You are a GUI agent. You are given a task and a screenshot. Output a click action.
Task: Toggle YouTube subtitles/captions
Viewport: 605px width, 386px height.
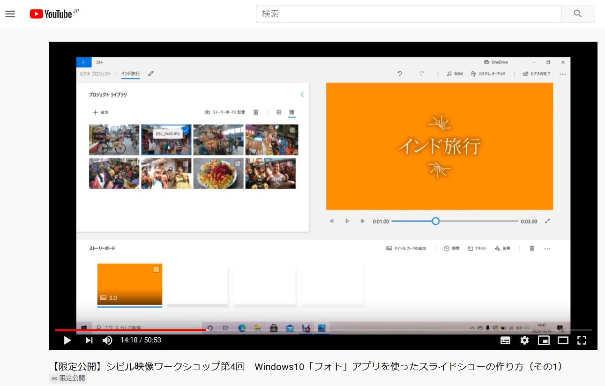(x=505, y=341)
